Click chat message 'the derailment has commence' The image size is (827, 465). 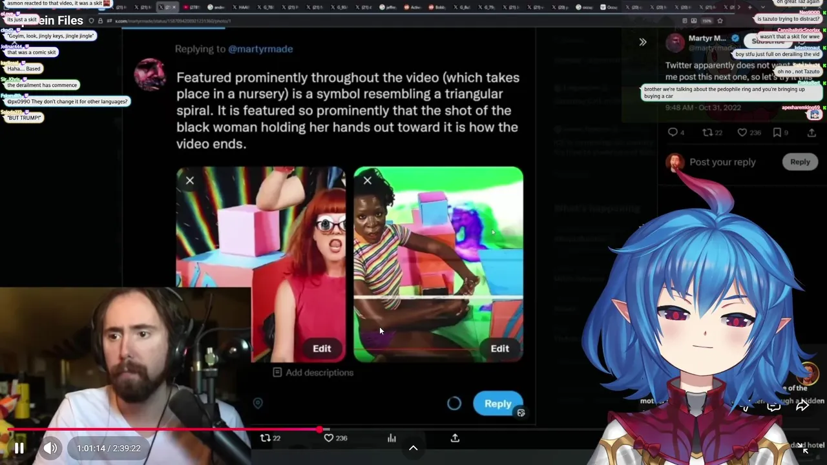[42, 85]
